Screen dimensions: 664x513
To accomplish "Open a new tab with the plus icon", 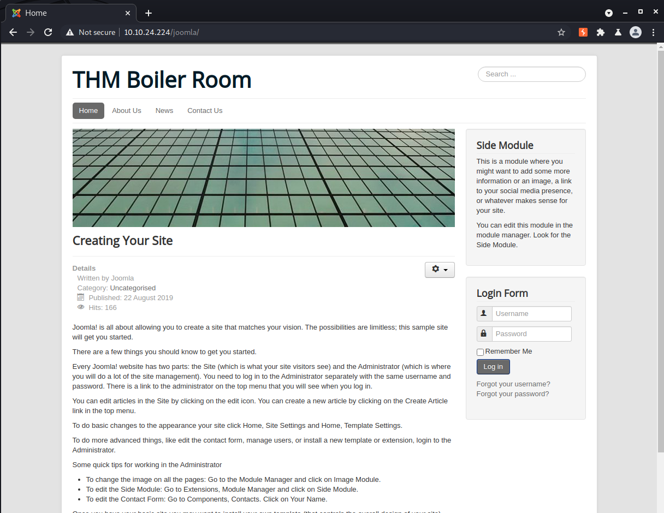I will pyautogui.click(x=149, y=13).
